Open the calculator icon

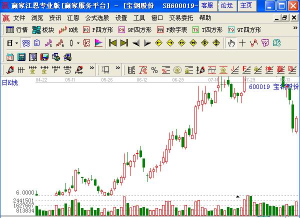tap(21, 56)
